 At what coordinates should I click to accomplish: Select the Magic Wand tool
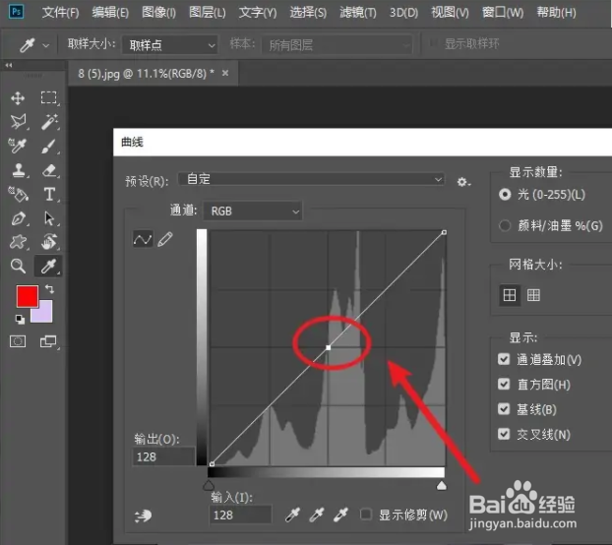pyautogui.click(x=49, y=122)
